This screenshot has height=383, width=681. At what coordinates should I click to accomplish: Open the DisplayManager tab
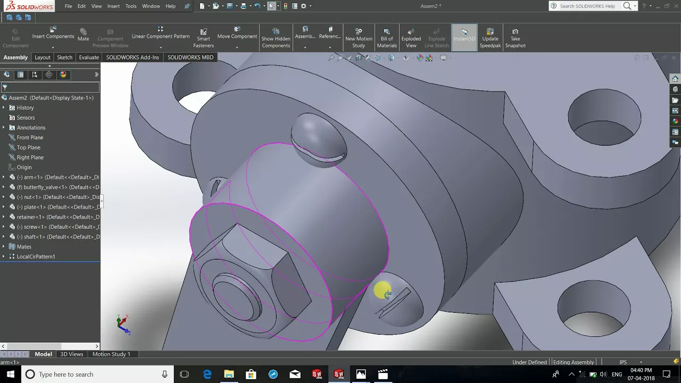63,74
